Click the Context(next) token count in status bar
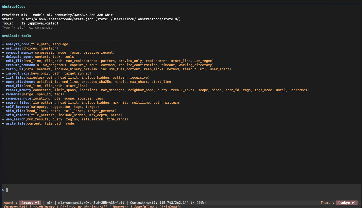The image size is (362, 208). 168,203
